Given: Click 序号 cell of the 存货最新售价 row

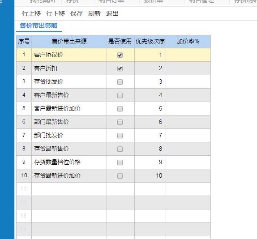Looking at the screenshot, I should tap(24, 149).
